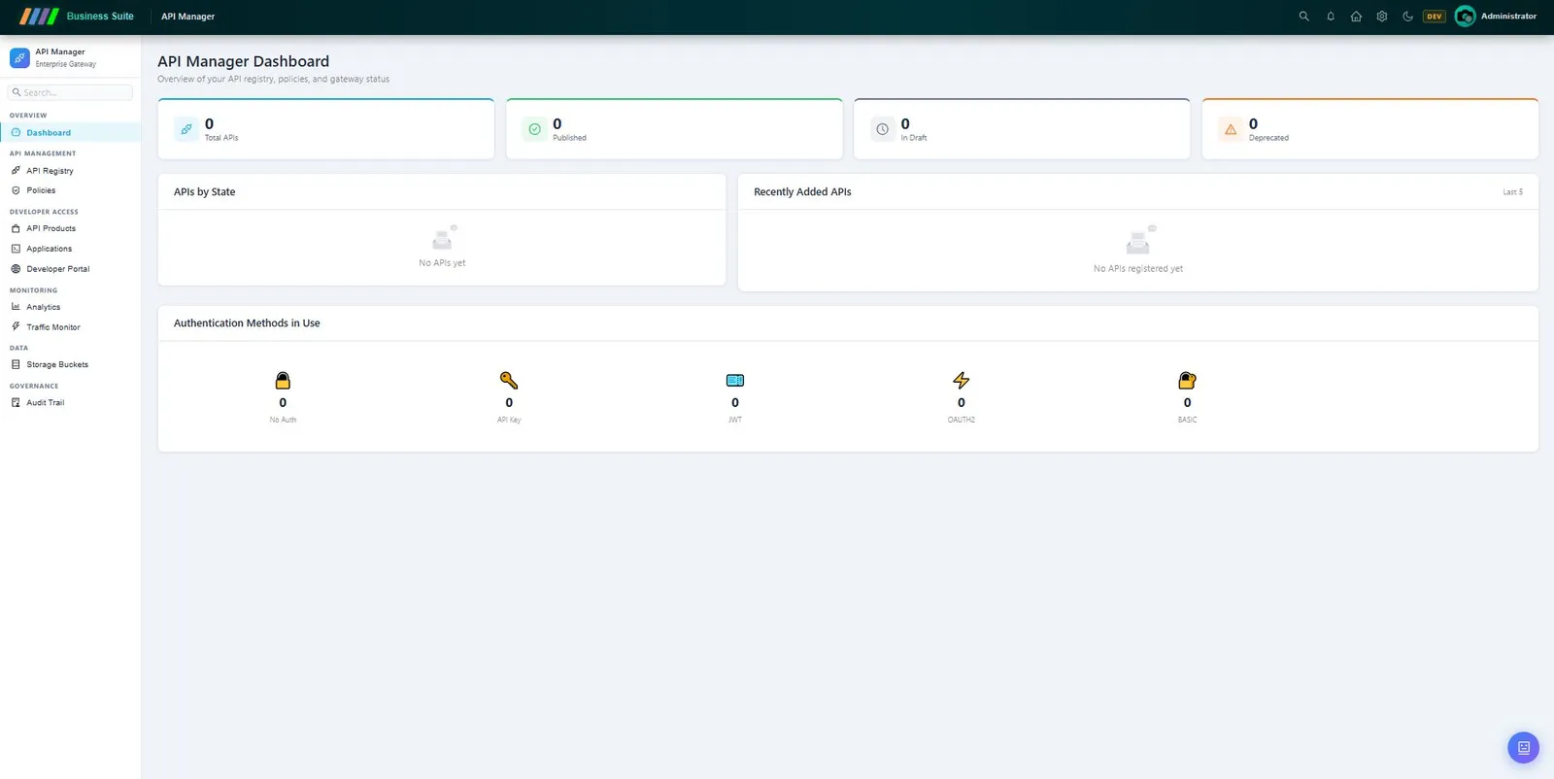
Task: Click the 'No APIs yet' message
Action: point(442,263)
